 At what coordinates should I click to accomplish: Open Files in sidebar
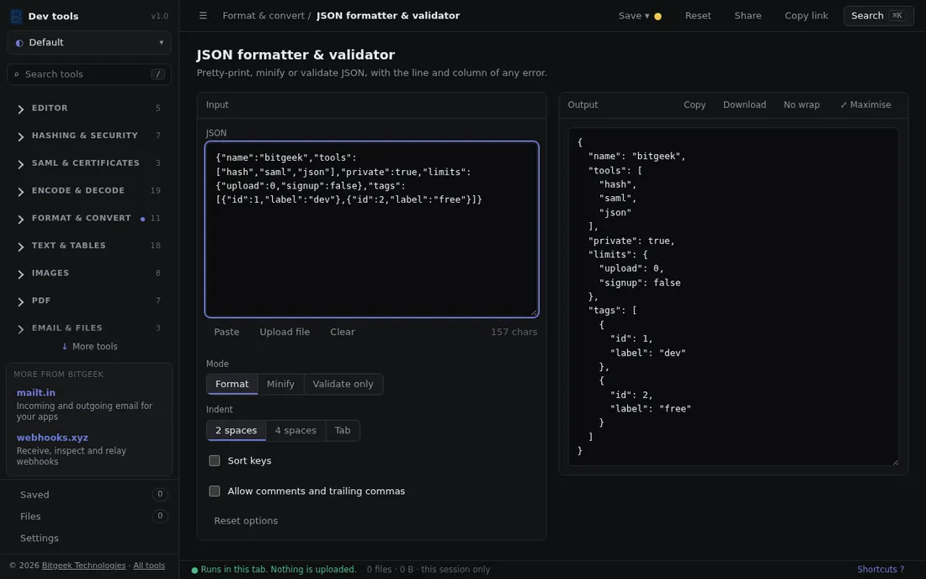point(89,517)
